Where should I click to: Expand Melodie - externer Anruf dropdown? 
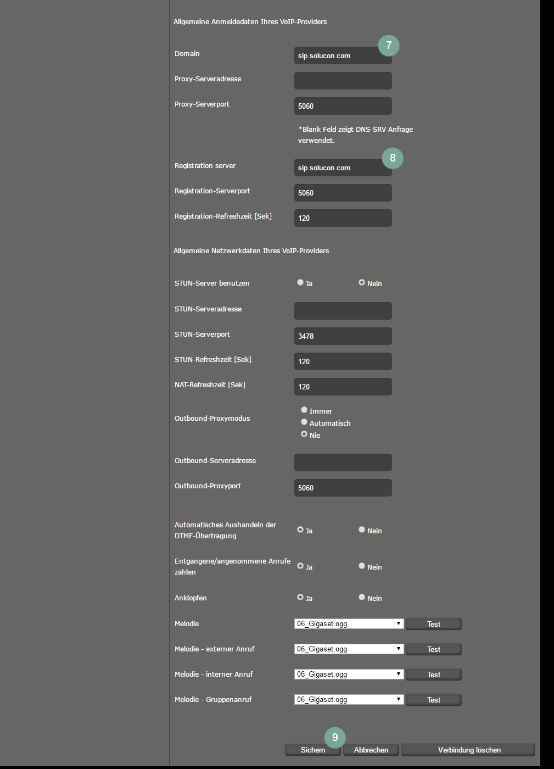pos(349,649)
